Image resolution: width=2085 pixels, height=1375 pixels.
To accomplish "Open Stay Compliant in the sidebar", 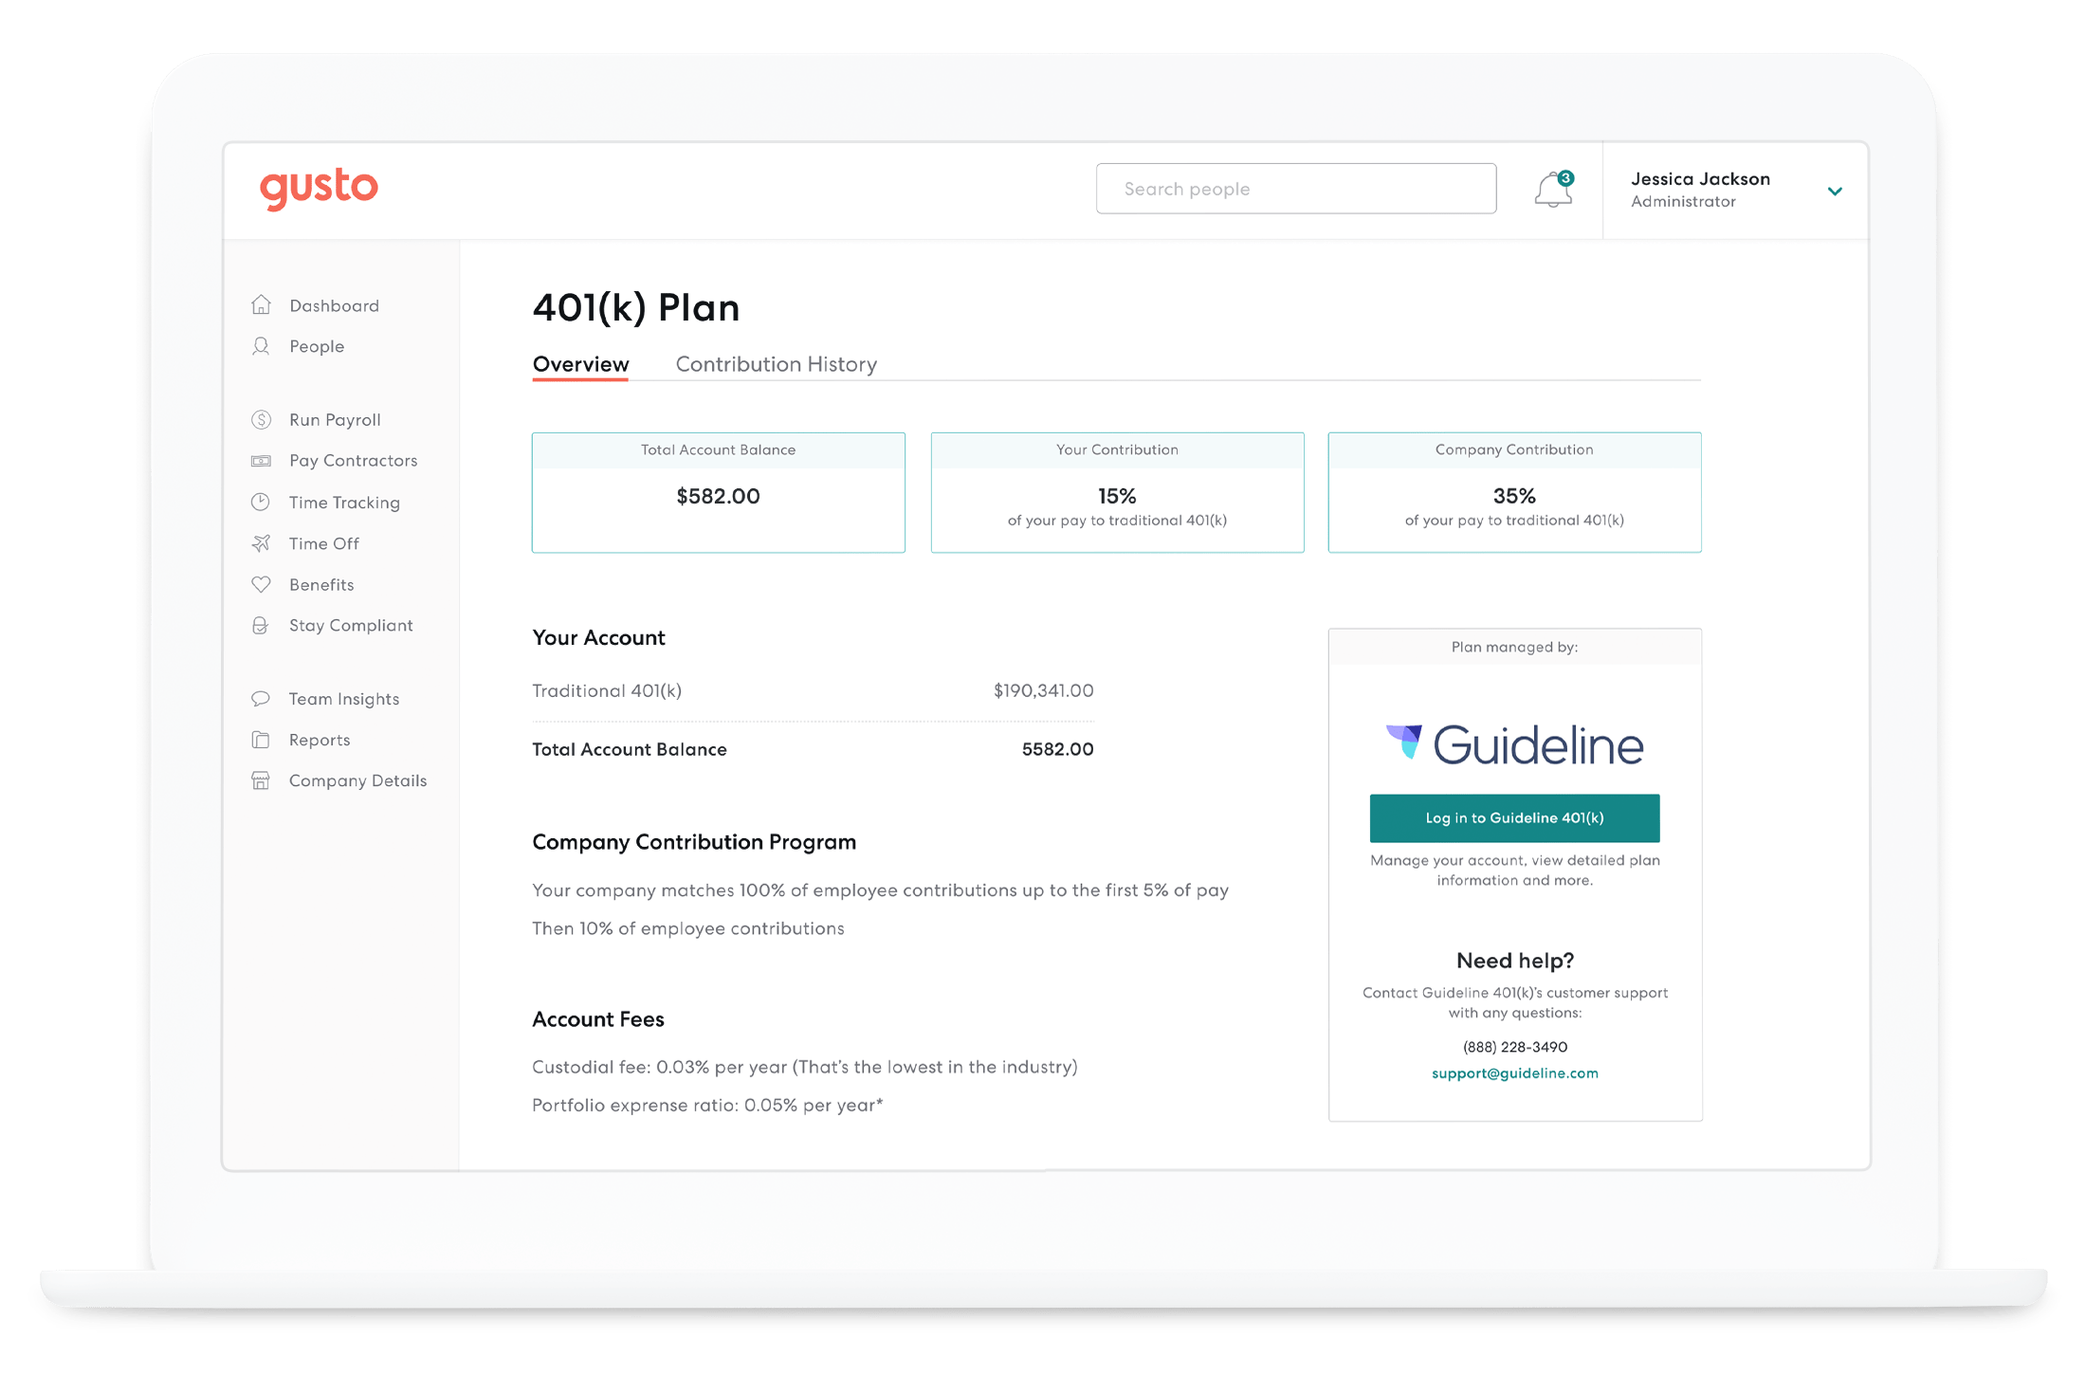I will (351, 626).
